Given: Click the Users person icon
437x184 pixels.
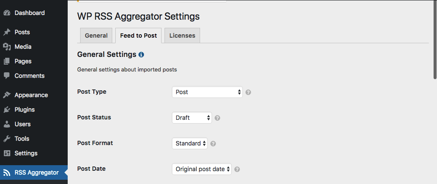Looking at the screenshot, I should [7, 124].
